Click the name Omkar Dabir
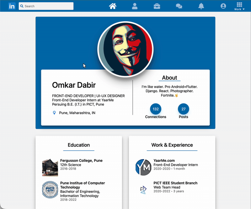This screenshot has height=209, width=251. (73, 85)
